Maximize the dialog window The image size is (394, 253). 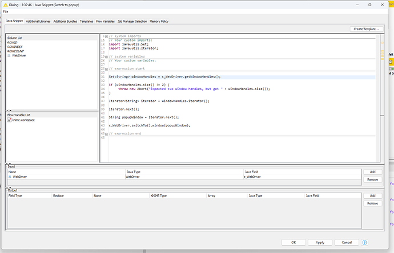coord(369,5)
